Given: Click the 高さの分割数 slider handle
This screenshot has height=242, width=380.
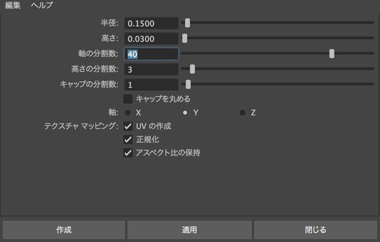Looking at the screenshot, I should pyautogui.click(x=192, y=69).
